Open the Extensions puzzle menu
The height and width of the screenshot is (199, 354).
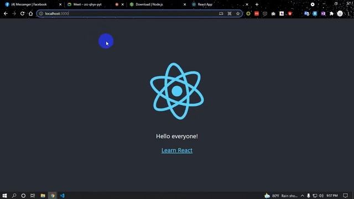point(331,14)
